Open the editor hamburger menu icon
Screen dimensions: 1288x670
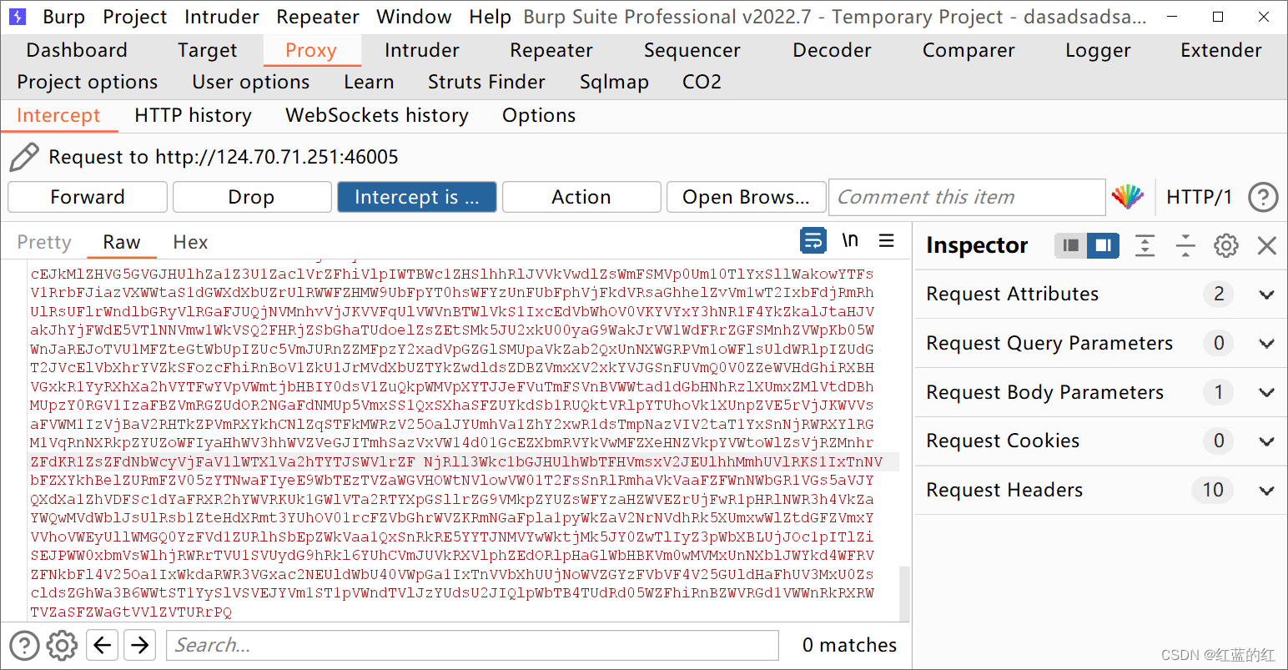[887, 241]
